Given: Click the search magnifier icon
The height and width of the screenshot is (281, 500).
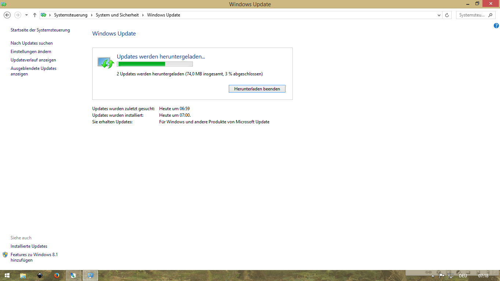Looking at the screenshot, I should pyautogui.click(x=491, y=15).
